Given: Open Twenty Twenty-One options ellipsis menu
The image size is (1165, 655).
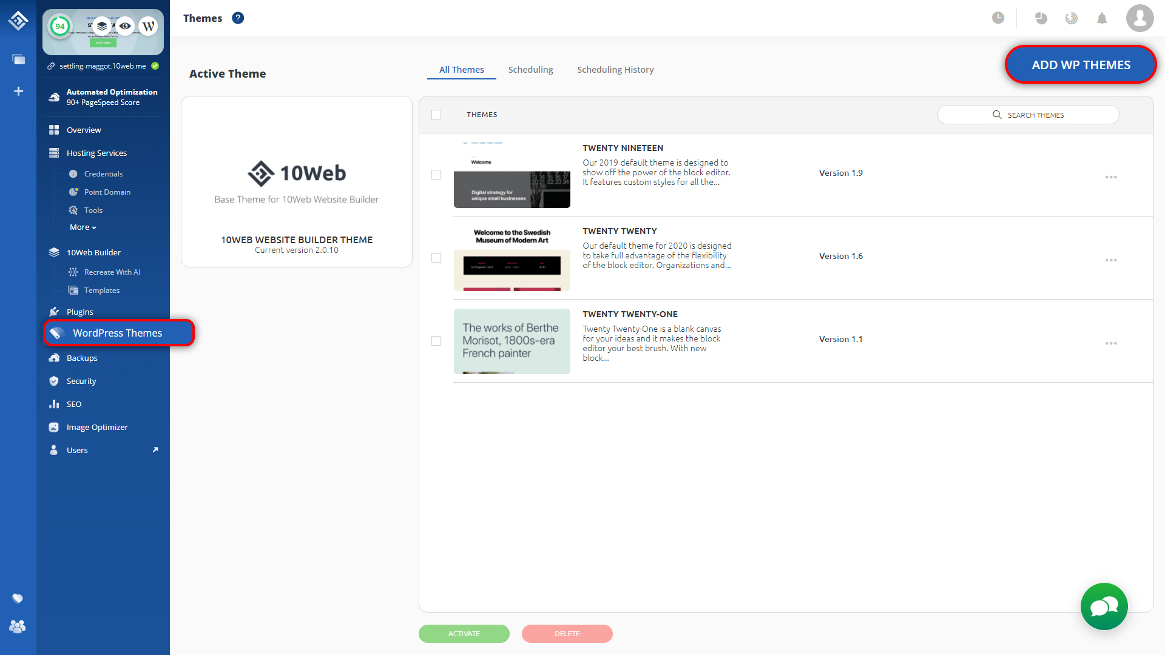Looking at the screenshot, I should pos(1111,343).
